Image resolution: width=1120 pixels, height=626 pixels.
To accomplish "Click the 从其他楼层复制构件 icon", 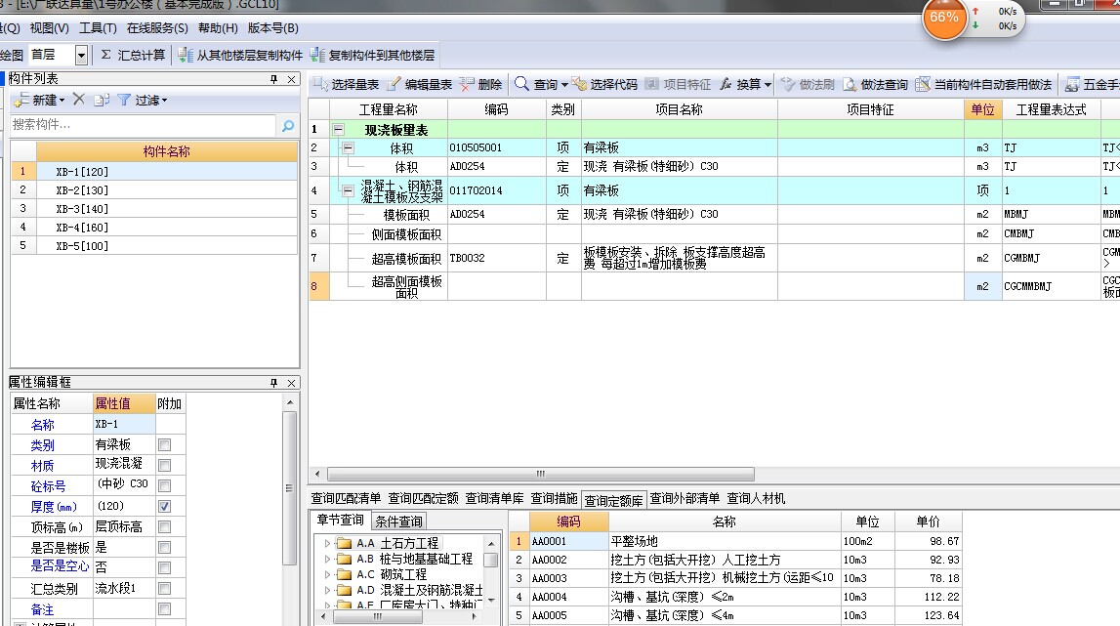I will 186,55.
